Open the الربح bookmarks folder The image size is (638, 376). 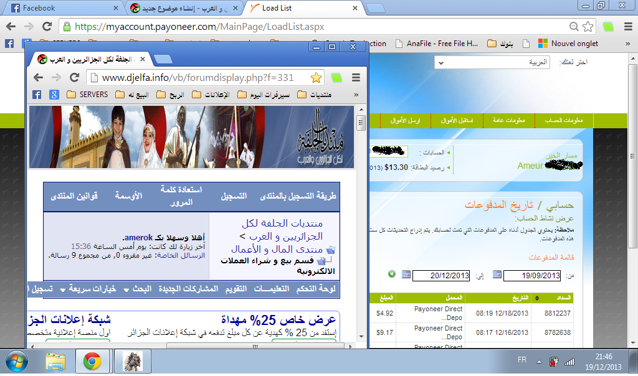pyautogui.click(x=171, y=95)
